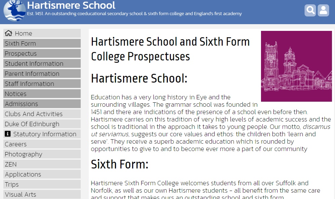Select Student Information in sidebar

(x=42, y=63)
